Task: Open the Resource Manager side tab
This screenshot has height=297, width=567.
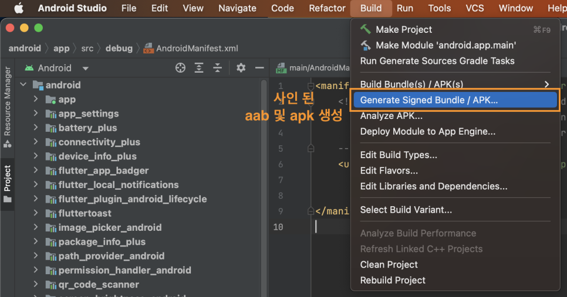Action: (x=7, y=107)
